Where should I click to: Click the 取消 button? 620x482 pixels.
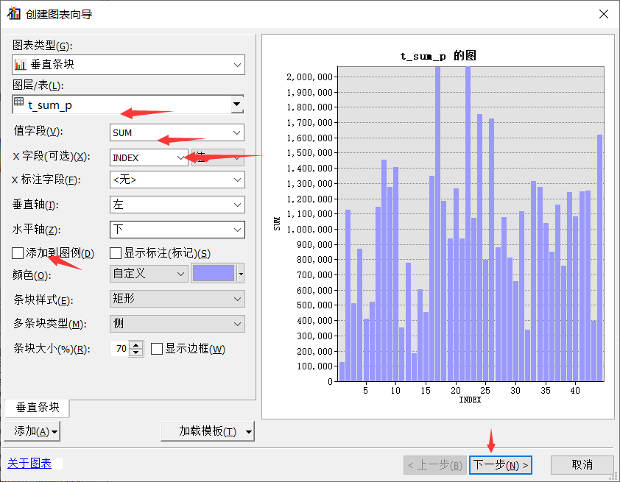tap(582, 465)
